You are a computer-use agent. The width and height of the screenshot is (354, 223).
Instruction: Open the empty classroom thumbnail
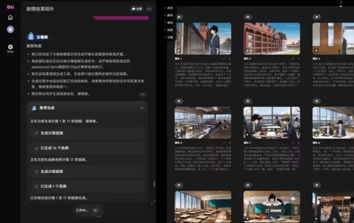[x=203, y=207]
